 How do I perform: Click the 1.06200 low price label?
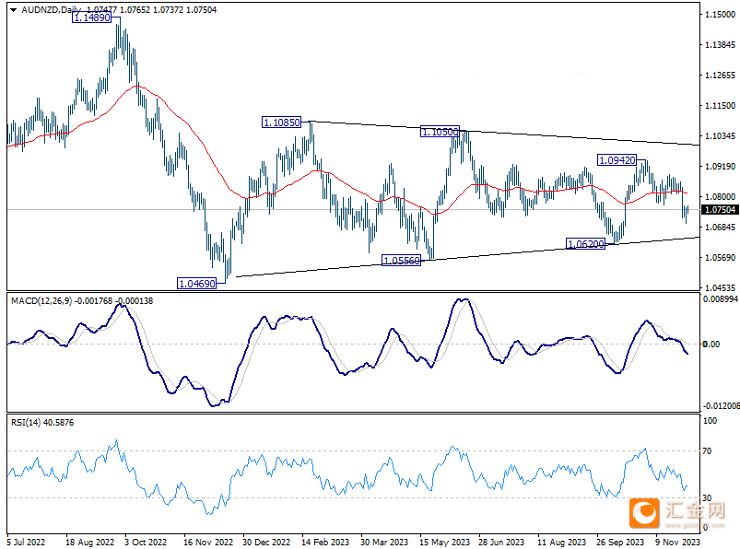pyautogui.click(x=585, y=244)
